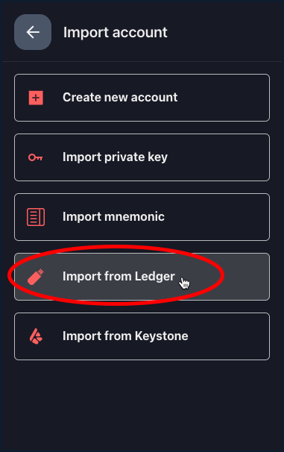Click the mnemonic document list icon
This screenshot has width=284, height=452.
(x=36, y=217)
